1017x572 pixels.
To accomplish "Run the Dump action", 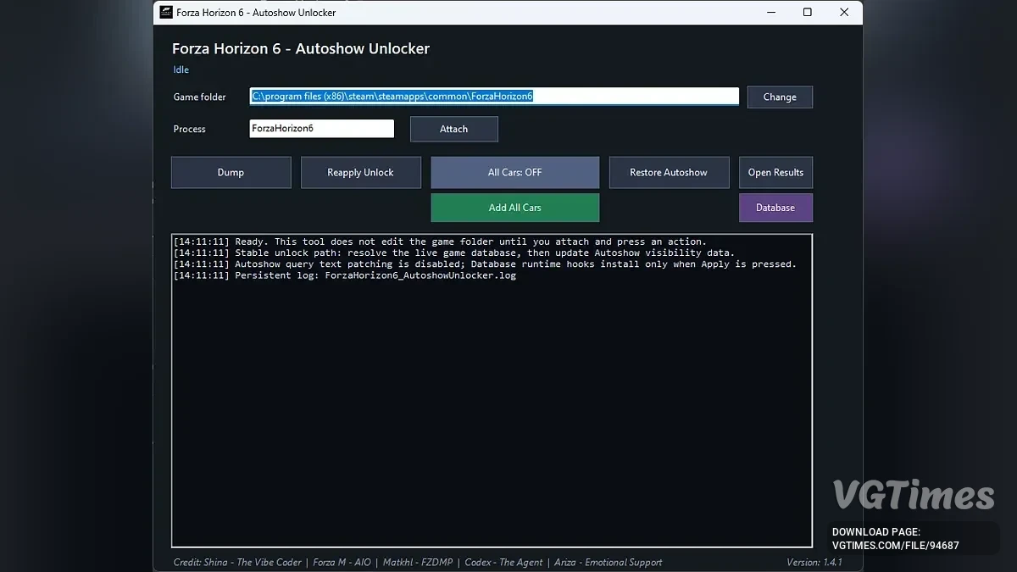I will click(231, 172).
